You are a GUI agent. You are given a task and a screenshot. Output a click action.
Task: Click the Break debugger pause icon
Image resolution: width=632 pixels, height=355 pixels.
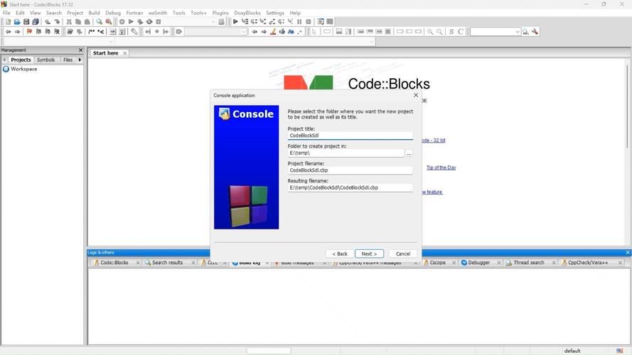pyautogui.click(x=299, y=22)
